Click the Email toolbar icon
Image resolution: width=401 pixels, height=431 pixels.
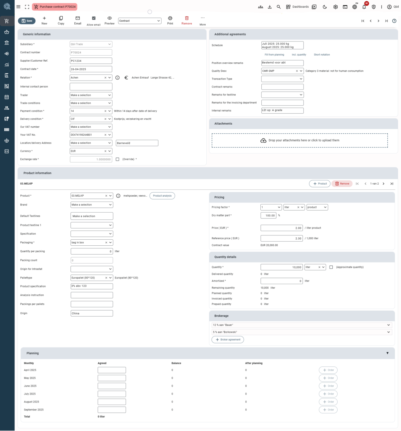pos(78,21)
